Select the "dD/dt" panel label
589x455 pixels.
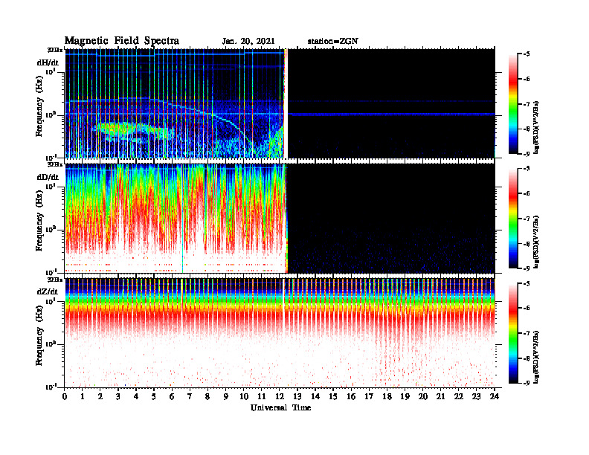pyautogui.click(x=48, y=177)
